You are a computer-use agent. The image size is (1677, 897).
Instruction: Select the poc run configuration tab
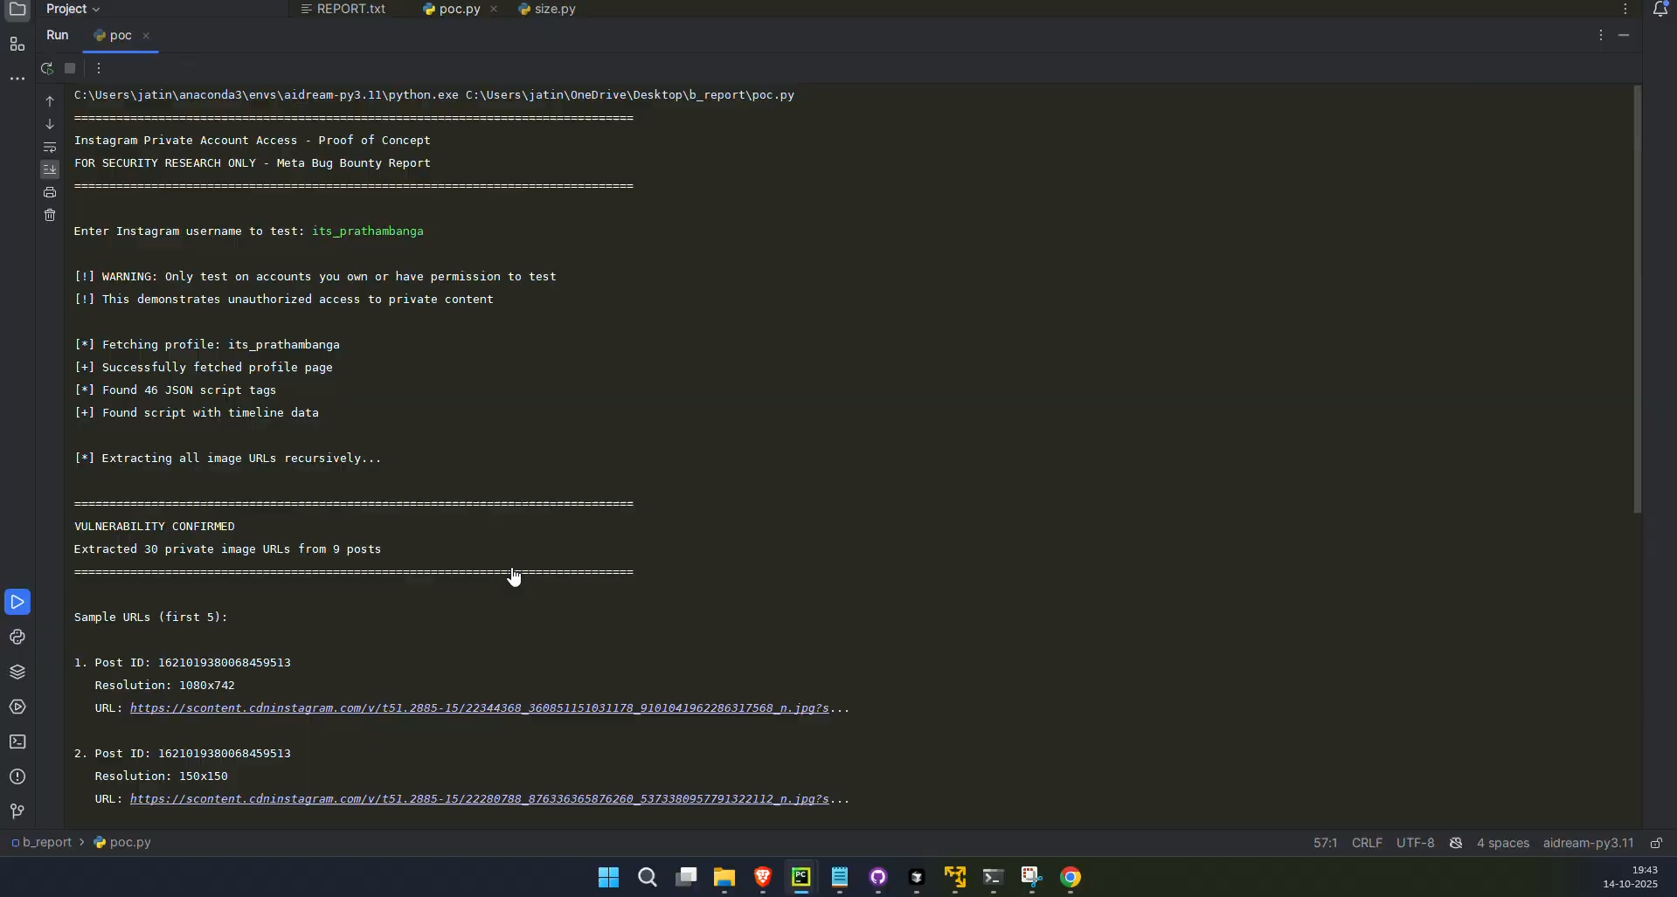pyautogui.click(x=113, y=36)
